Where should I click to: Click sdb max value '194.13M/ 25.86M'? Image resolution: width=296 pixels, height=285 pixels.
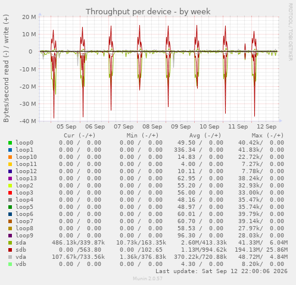click(x=261, y=250)
